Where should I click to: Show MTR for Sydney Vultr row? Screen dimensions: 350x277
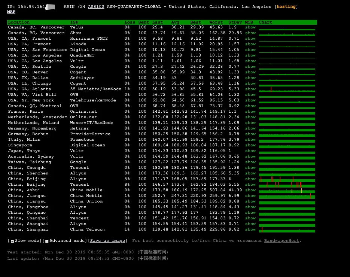tap(250, 156)
